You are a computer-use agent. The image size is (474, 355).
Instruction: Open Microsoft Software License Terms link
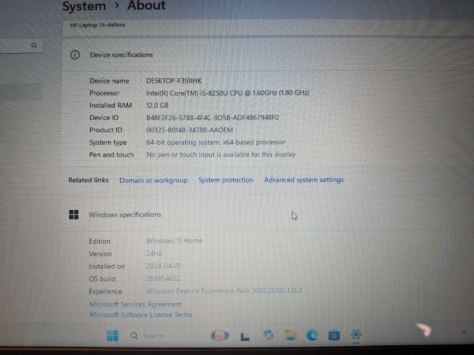tap(141, 315)
